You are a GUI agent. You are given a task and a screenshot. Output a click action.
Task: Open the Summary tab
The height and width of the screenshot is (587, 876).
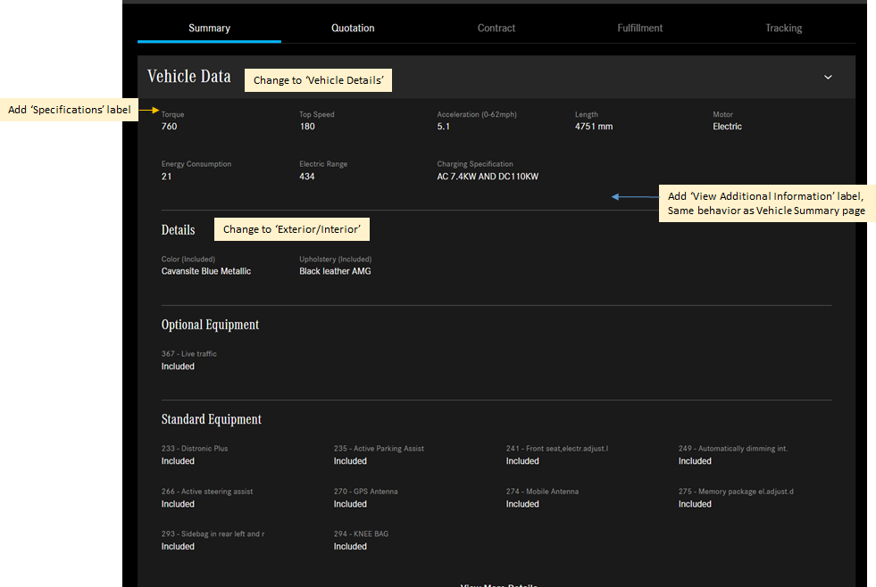209,28
